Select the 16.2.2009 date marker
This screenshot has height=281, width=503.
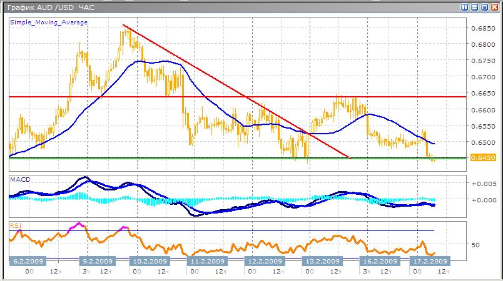[380, 261]
